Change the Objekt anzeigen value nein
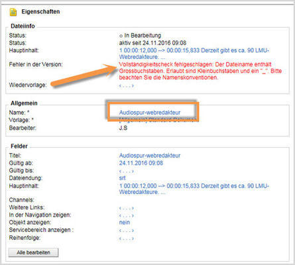This screenshot has height=265, width=295. point(125,223)
